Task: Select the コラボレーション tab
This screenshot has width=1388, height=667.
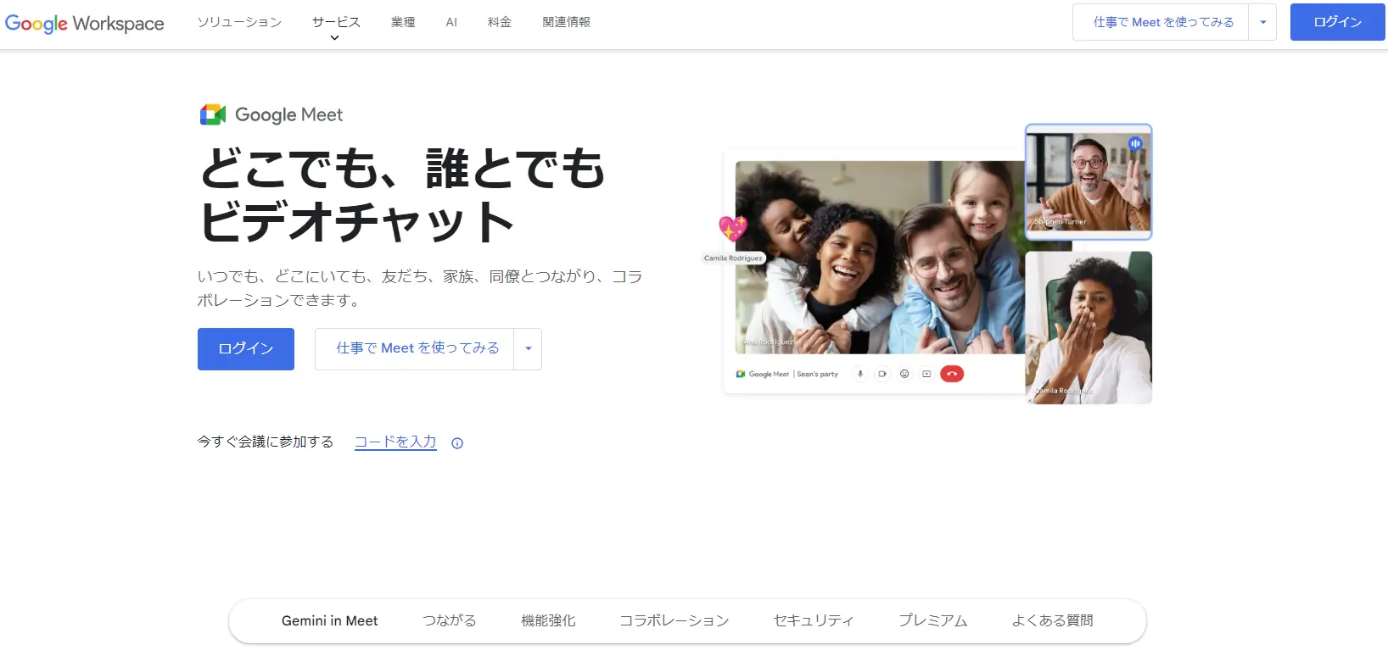Action: click(674, 621)
